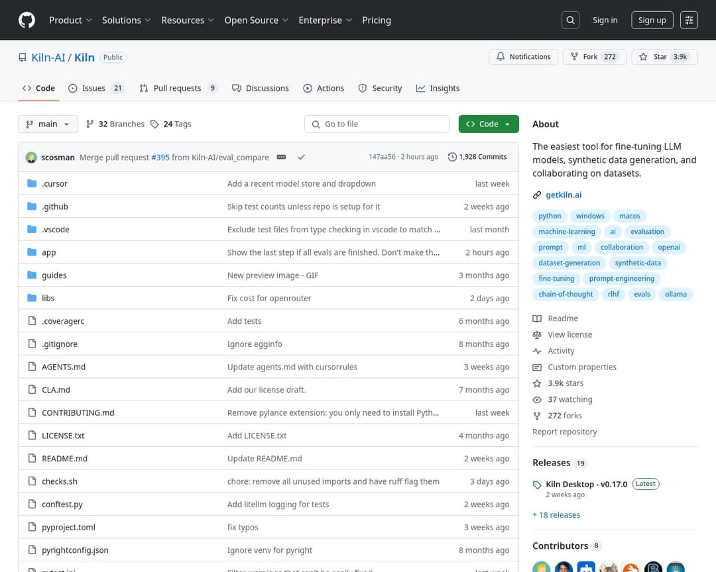Expand the Open Source menu
Viewport: 716px width, 572px height.
(256, 20)
